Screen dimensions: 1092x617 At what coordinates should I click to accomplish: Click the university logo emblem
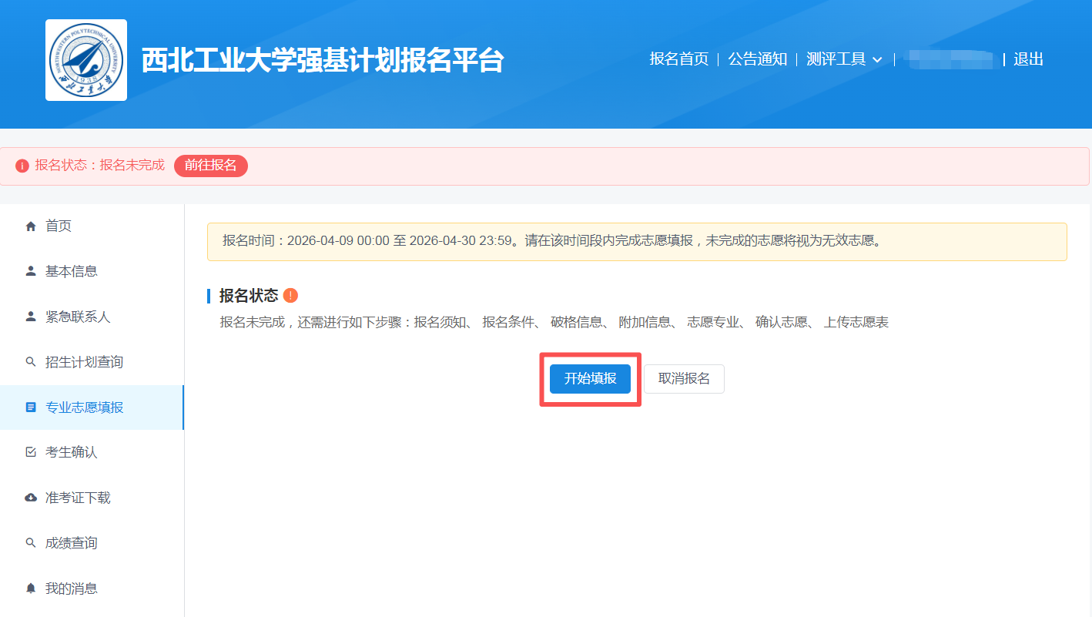86,60
